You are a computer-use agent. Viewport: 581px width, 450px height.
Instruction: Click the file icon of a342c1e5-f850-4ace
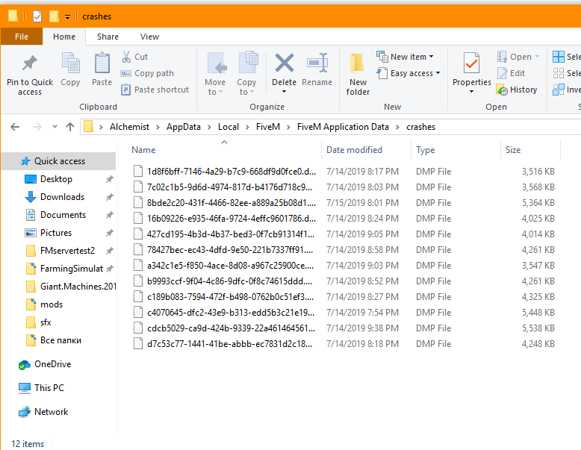pyautogui.click(x=138, y=266)
